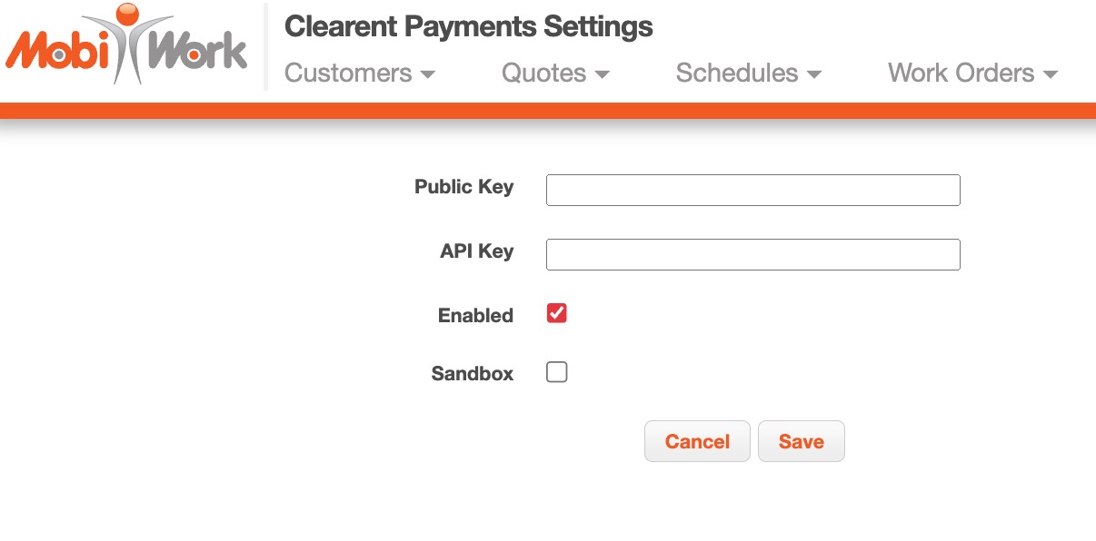Screen dimensions: 1096x541
Task: Save the Clearent payment settings
Action: coord(801,442)
